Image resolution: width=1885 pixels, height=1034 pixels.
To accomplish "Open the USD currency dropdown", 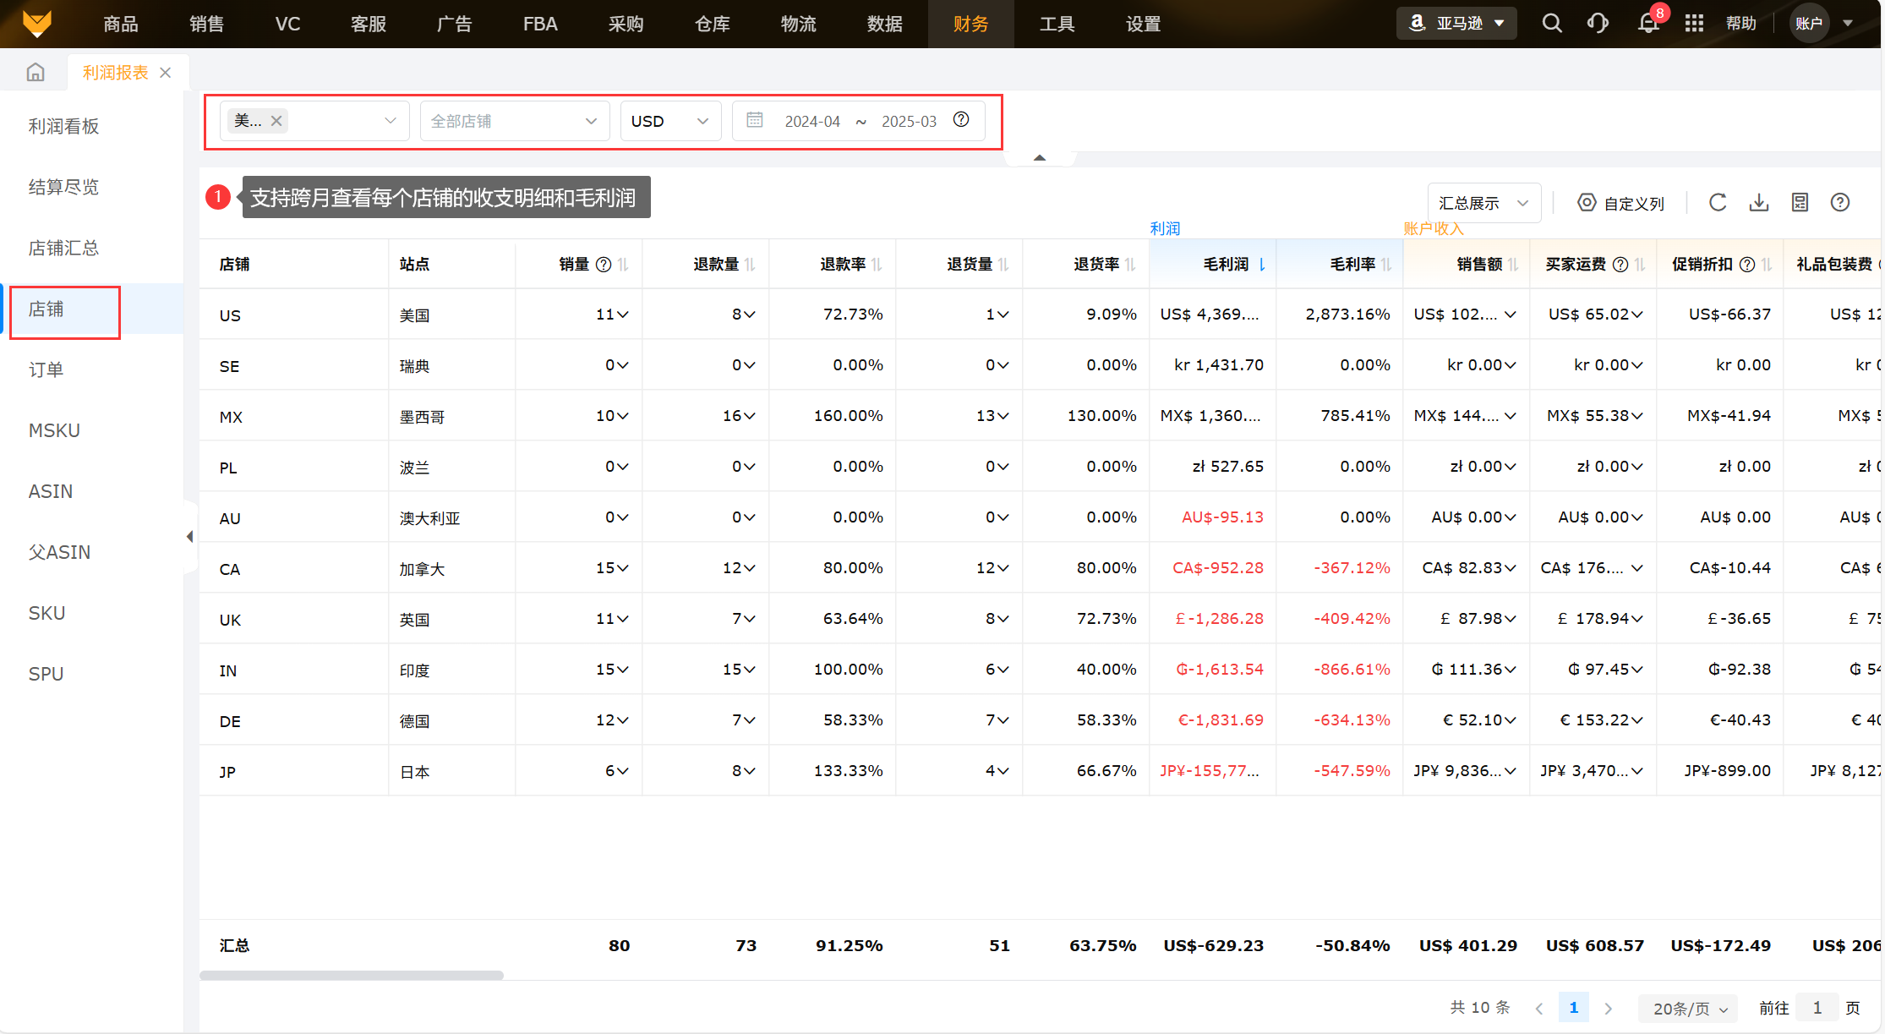I will 670,121.
